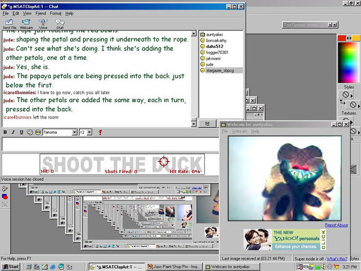Click the chat scrollbar up arrow

(x=193, y=34)
